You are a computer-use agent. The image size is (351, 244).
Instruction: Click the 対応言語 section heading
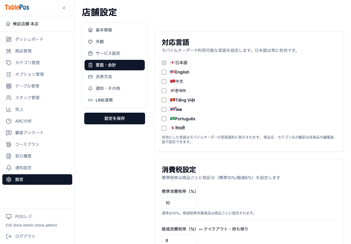click(175, 42)
